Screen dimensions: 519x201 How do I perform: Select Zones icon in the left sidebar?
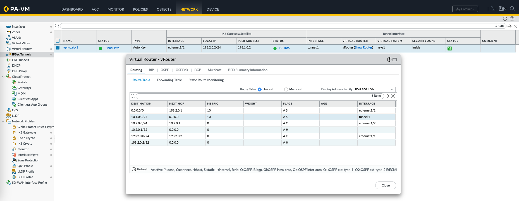point(9,32)
